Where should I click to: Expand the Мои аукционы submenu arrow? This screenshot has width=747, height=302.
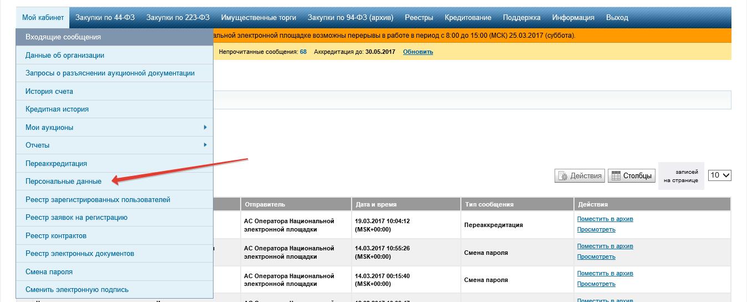pyautogui.click(x=205, y=127)
